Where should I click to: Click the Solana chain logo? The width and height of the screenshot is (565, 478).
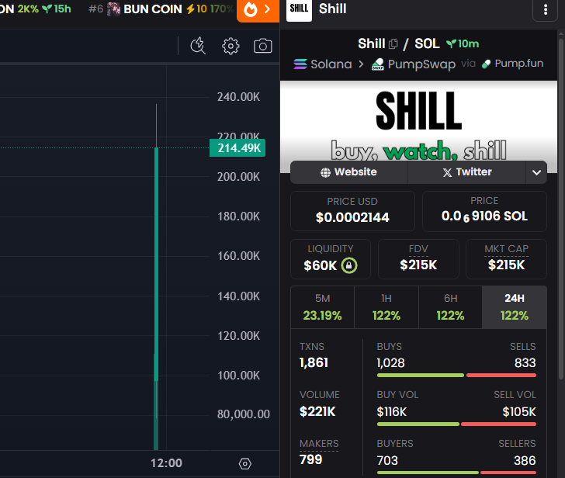coord(300,64)
